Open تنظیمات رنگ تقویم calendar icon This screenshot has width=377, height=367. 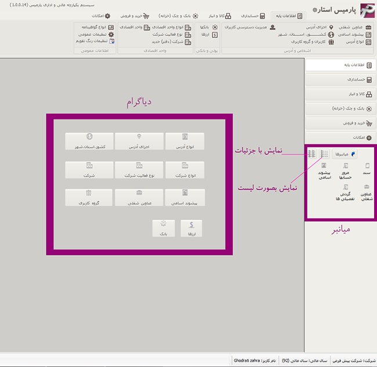coord(112,41)
